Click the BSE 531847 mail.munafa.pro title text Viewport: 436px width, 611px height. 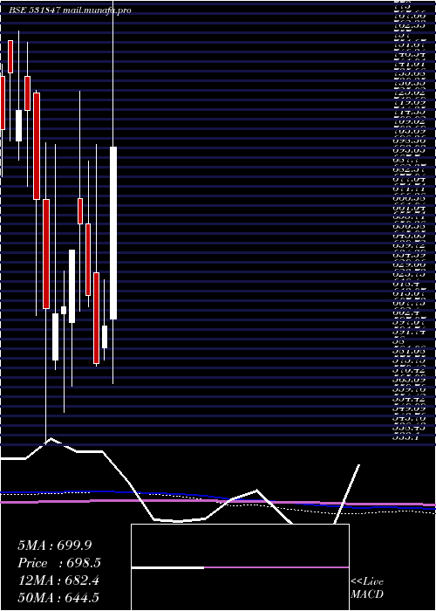pyautogui.click(x=70, y=10)
